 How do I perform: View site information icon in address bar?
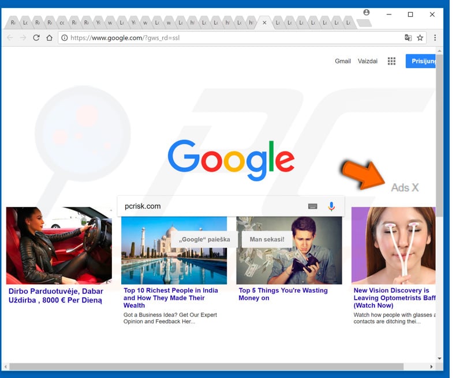[x=65, y=37]
